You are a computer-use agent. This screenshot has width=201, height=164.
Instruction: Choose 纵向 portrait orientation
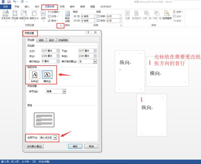35,74
